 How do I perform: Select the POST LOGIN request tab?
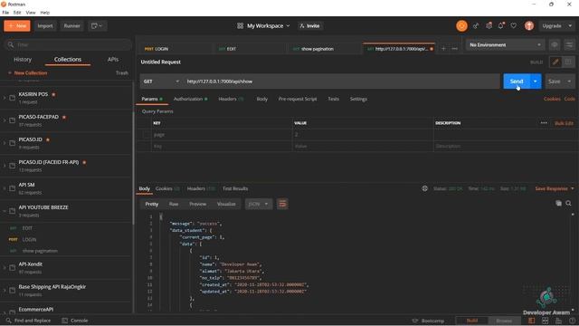click(176, 49)
